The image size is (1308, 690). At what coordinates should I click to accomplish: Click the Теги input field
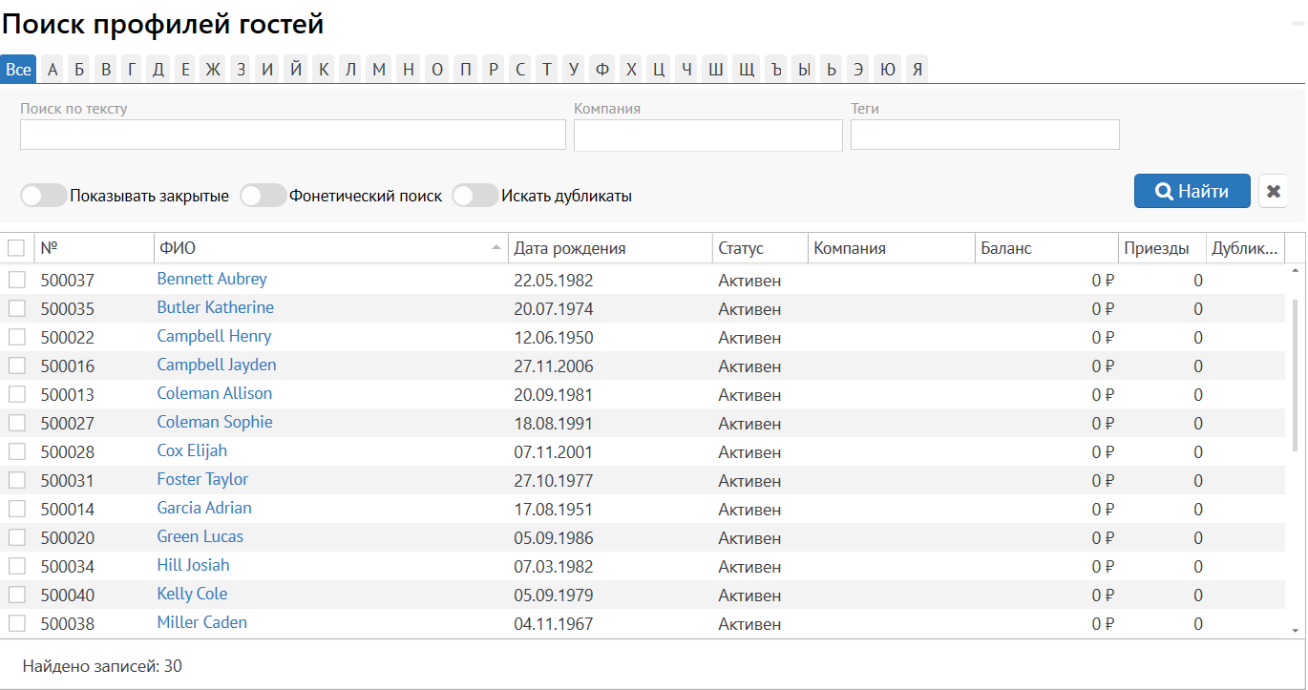[x=984, y=135]
